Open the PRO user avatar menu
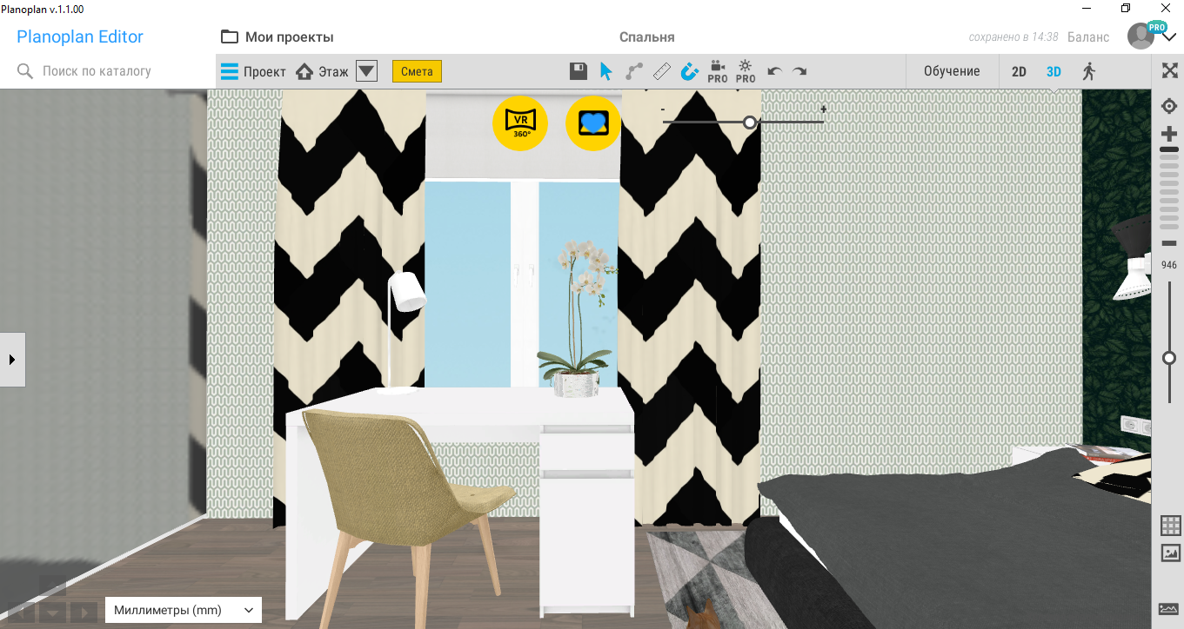The height and width of the screenshot is (629, 1184). (x=1141, y=36)
